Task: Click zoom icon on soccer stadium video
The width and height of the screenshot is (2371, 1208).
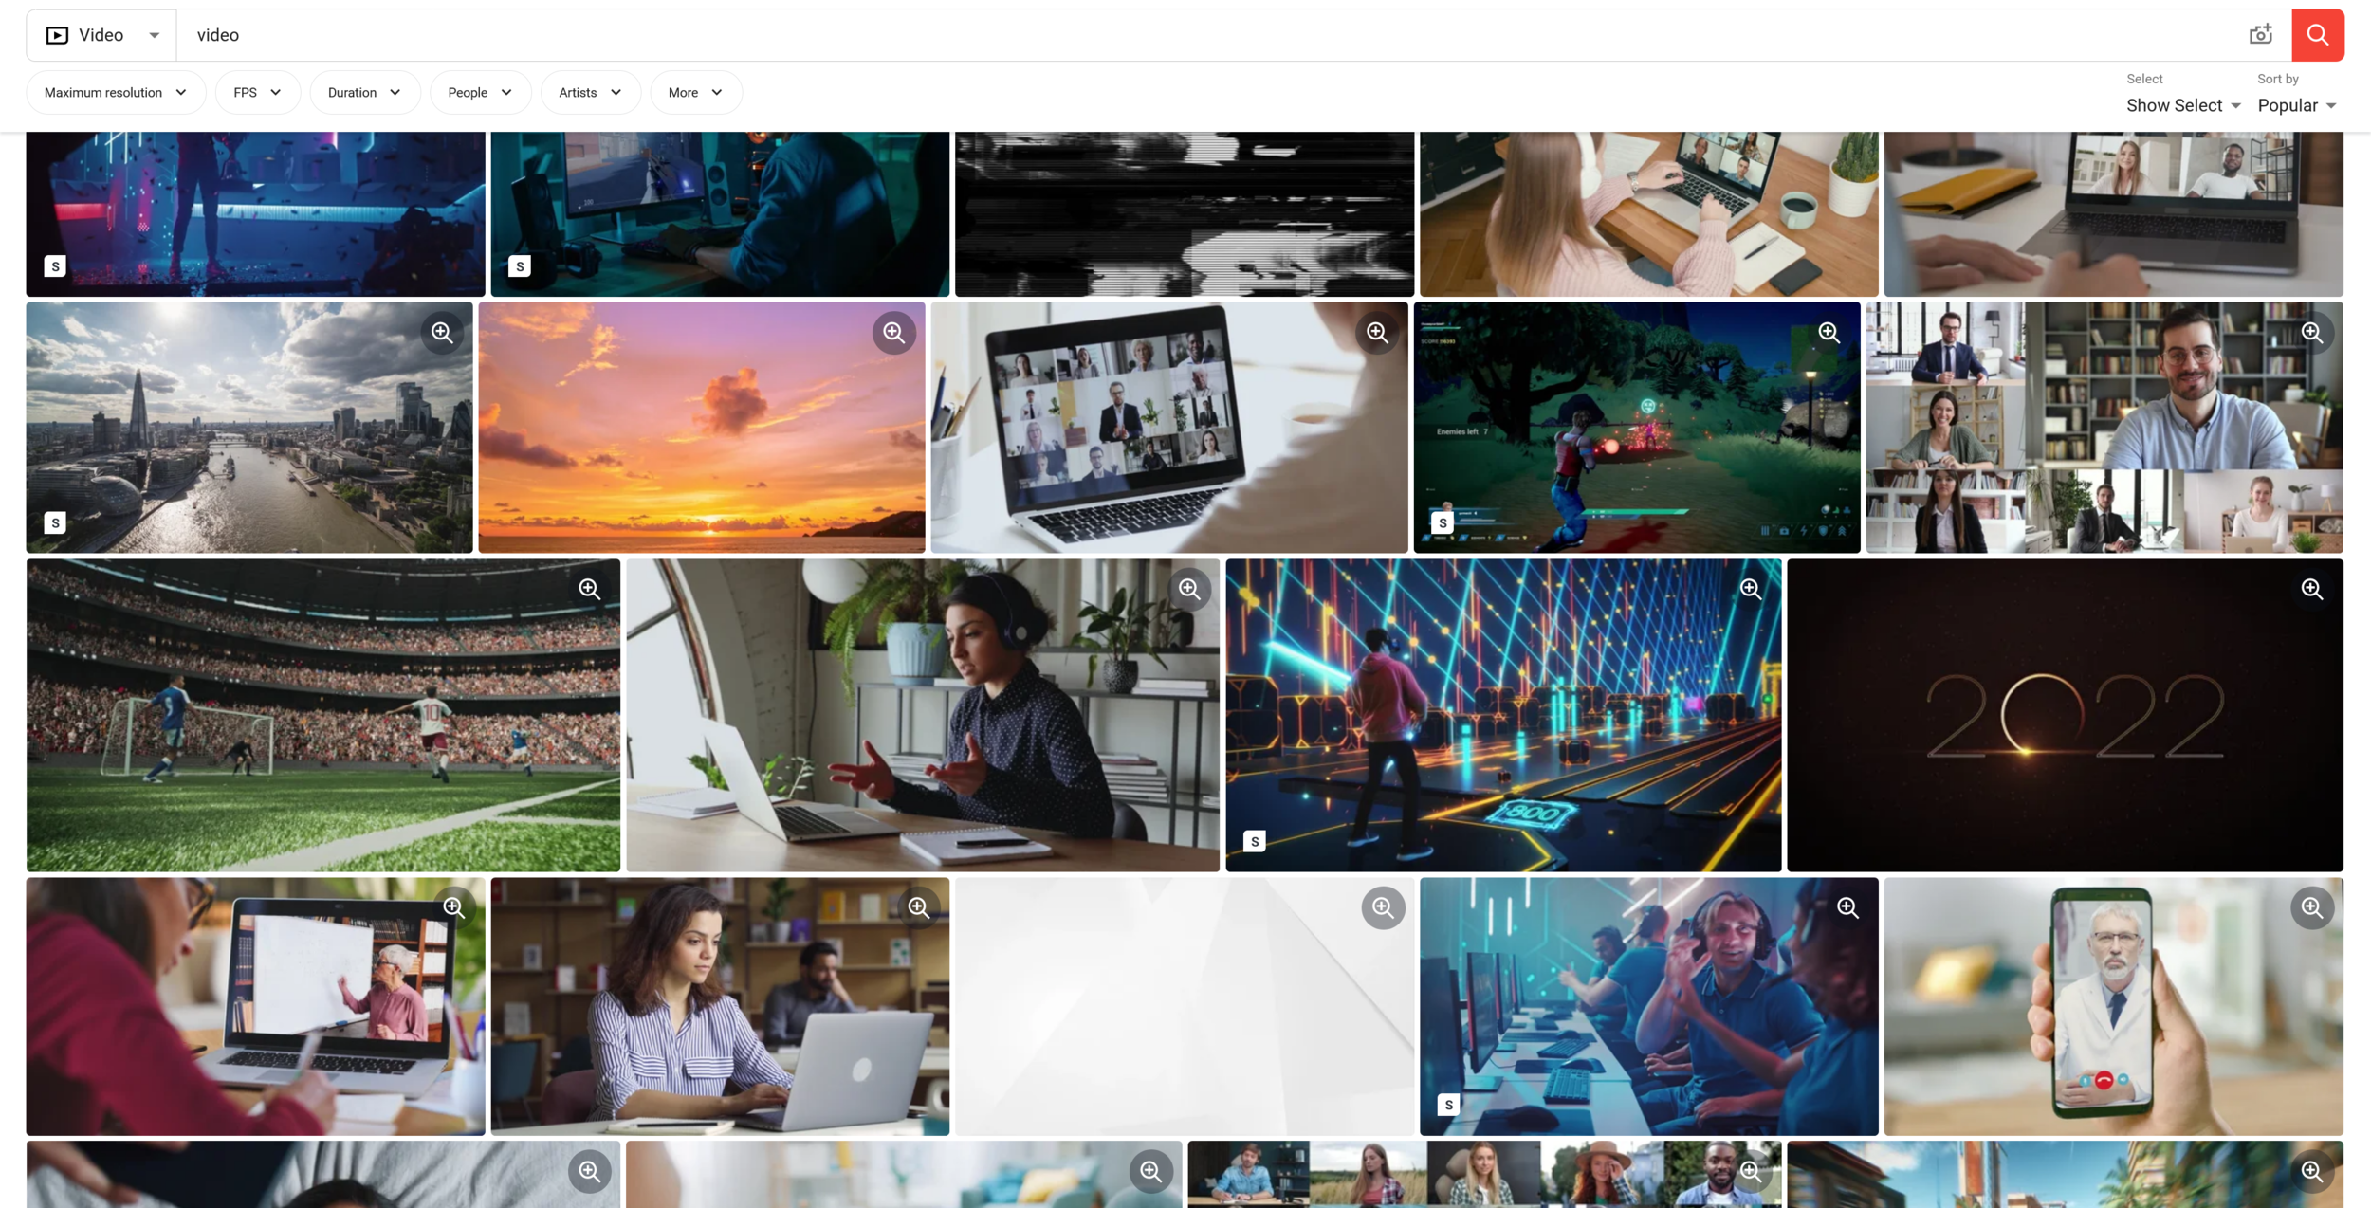Action: pos(589,589)
